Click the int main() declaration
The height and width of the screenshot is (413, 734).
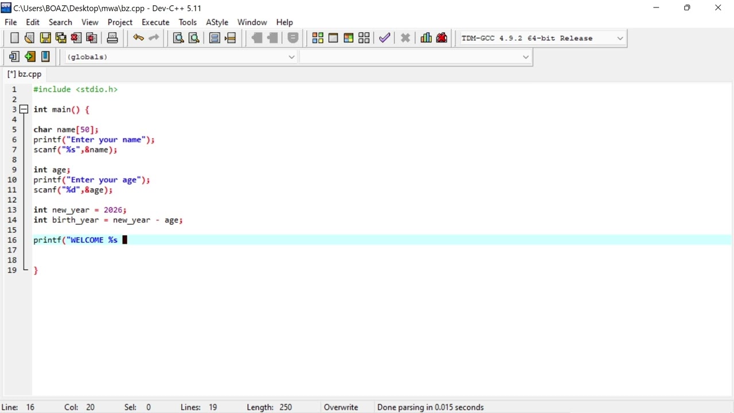point(61,110)
